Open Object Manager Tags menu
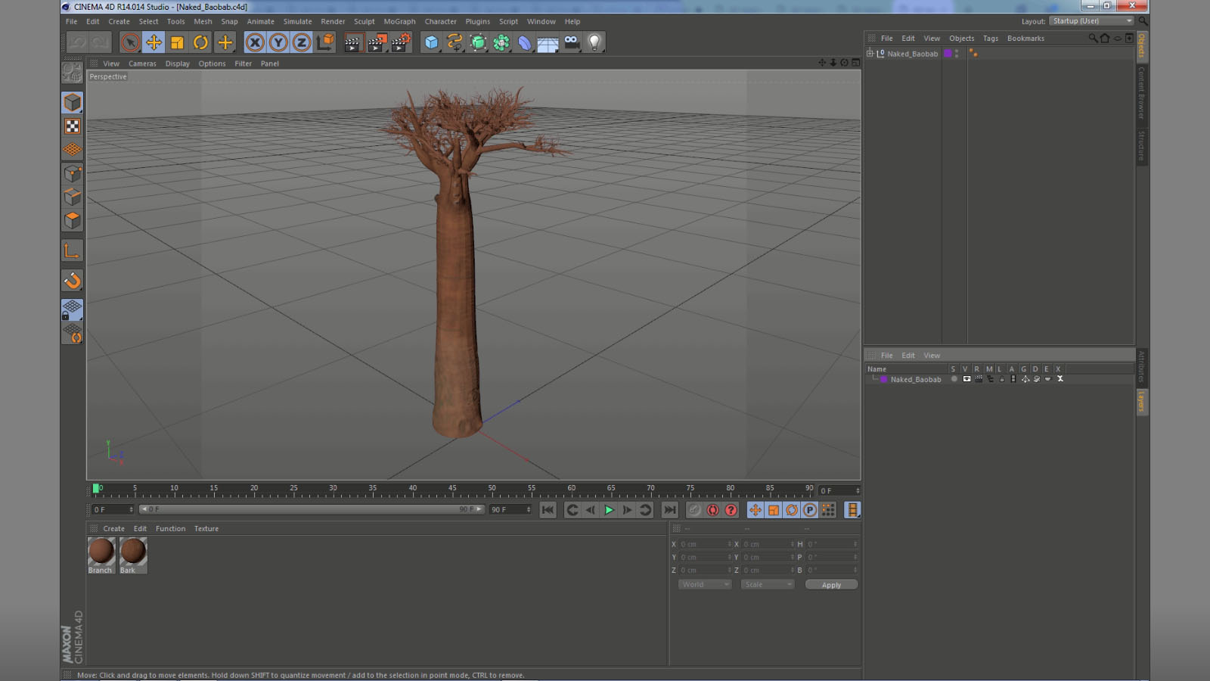Screen dimensions: 1210x681 pyautogui.click(x=991, y=39)
